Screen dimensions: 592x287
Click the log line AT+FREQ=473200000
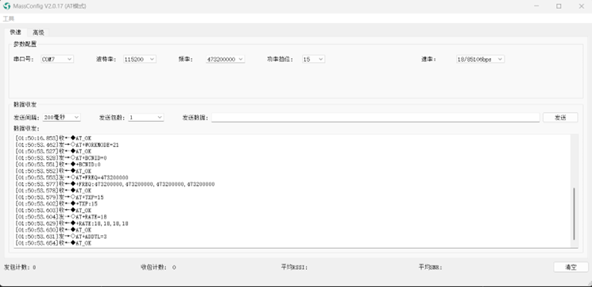72,177
